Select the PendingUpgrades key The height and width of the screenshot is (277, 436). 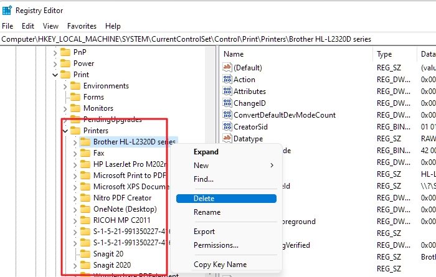point(112,119)
